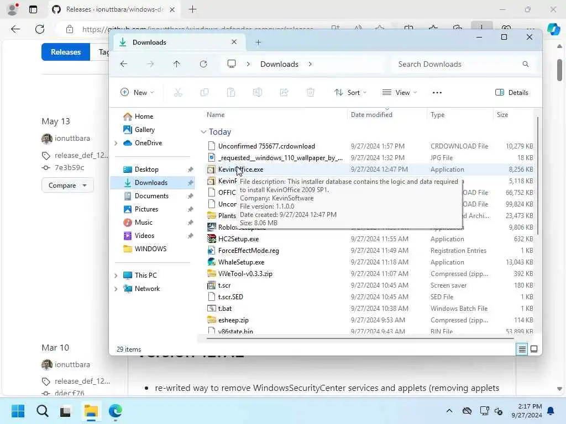Close the Downloads Explorer tab
This screenshot has width=566, height=424.
234,42
